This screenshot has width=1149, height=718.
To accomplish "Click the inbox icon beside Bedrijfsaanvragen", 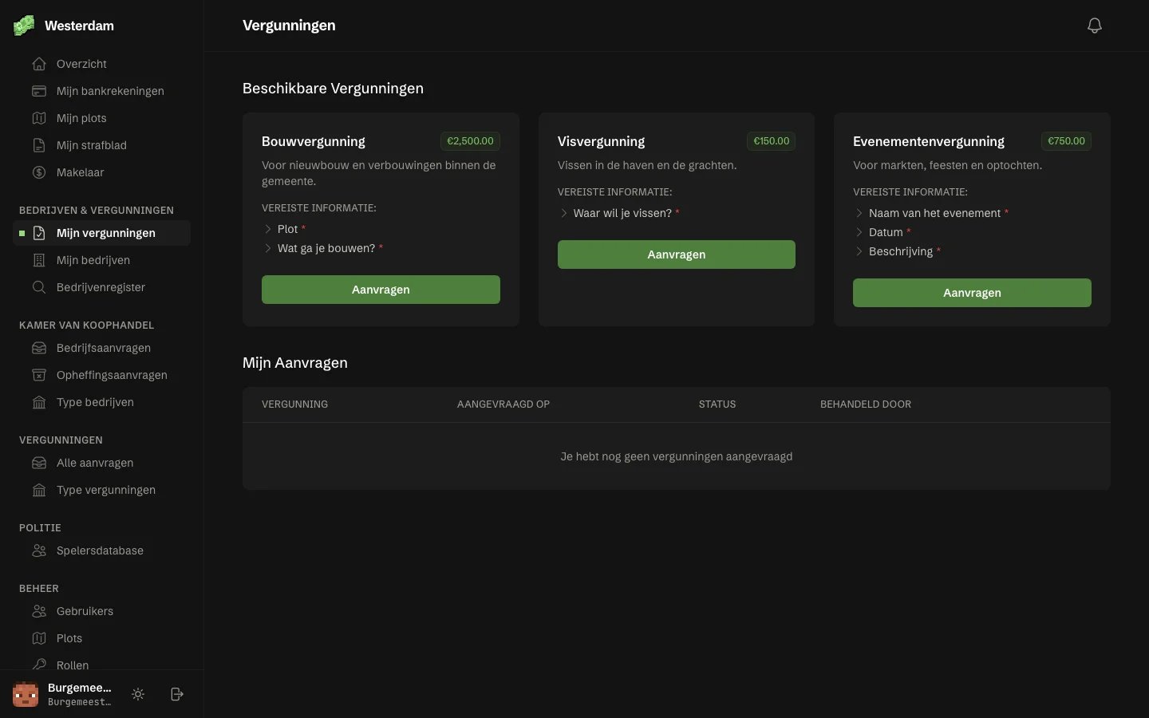I will [x=39, y=348].
